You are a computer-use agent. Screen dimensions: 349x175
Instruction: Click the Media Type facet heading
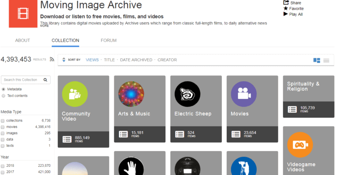pyautogui.click(x=11, y=112)
